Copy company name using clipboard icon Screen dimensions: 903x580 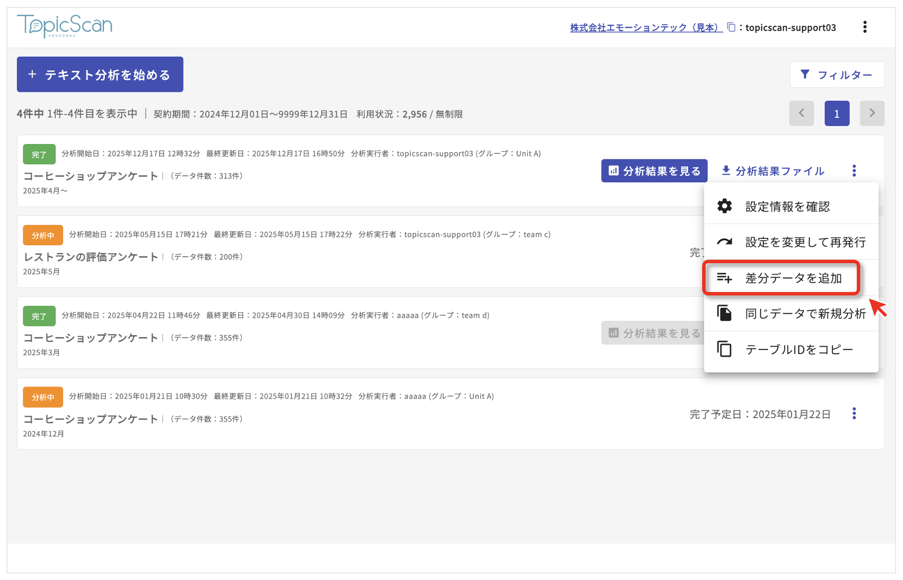pyautogui.click(x=731, y=27)
